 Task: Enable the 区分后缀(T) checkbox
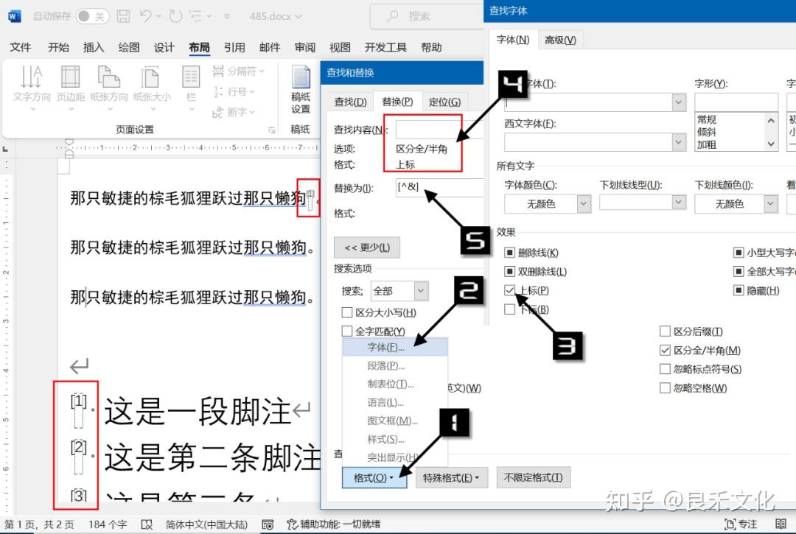click(x=665, y=331)
